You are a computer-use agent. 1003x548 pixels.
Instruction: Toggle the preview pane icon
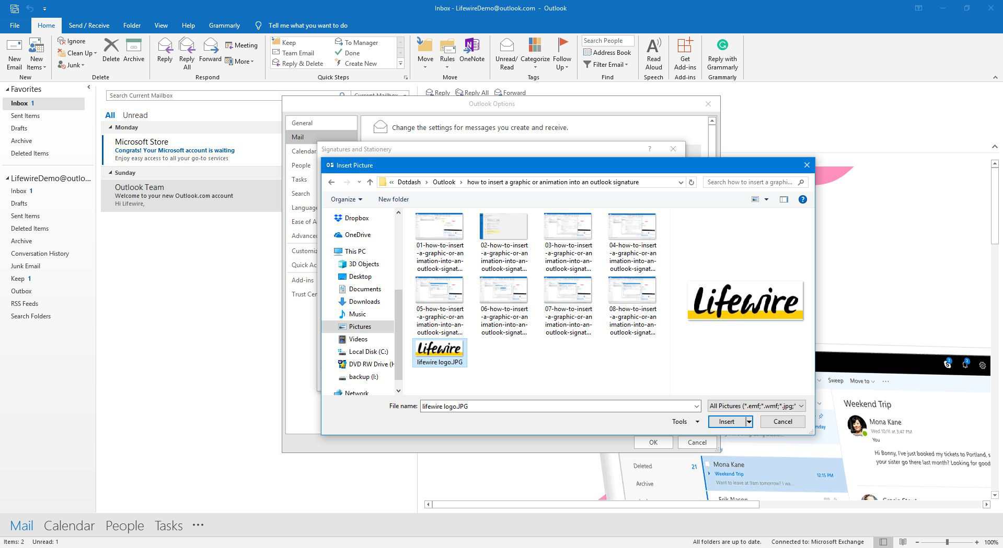(783, 199)
